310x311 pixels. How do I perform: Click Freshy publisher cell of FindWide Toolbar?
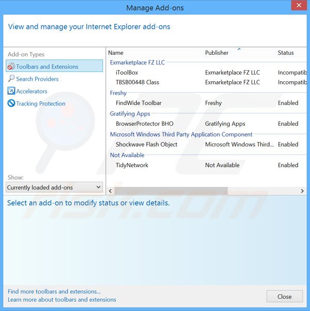[213, 103]
